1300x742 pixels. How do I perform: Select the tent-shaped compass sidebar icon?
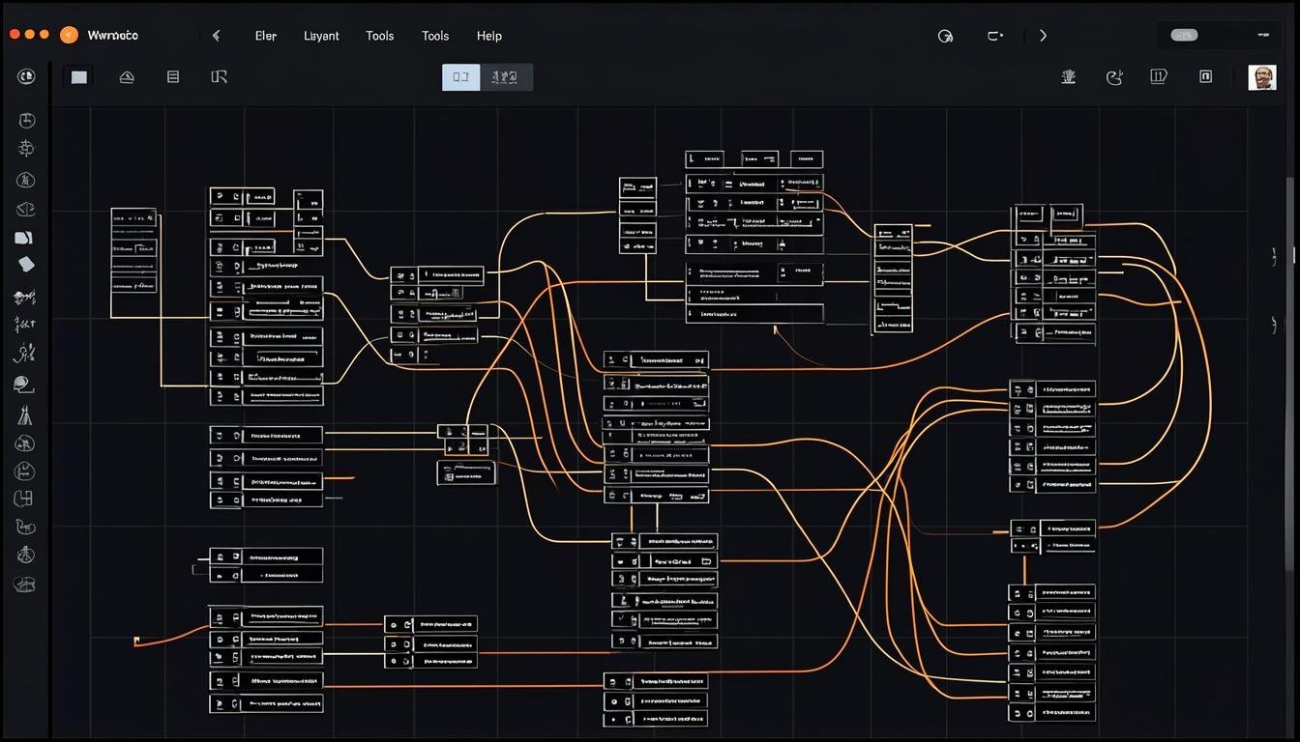(25, 415)
